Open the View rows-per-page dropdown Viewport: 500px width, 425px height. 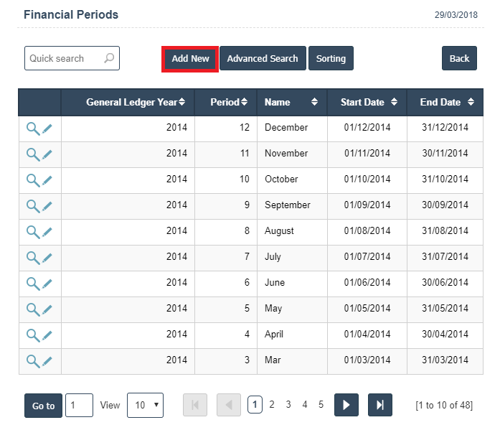click(x=145, y=405)
